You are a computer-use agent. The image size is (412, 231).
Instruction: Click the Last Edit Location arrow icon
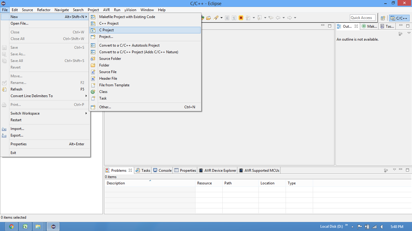pyautogui.click(x=271, y=18)
